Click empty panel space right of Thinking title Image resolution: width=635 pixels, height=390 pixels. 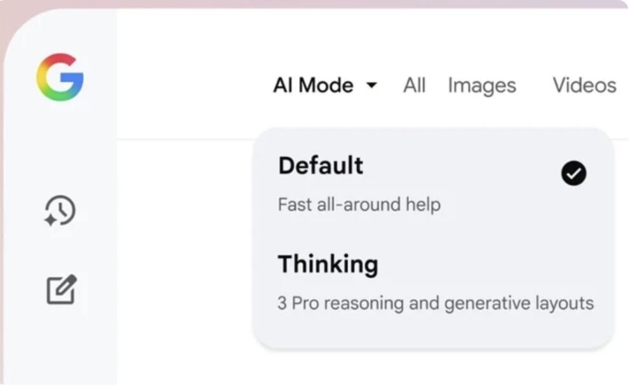pos(495,264)
